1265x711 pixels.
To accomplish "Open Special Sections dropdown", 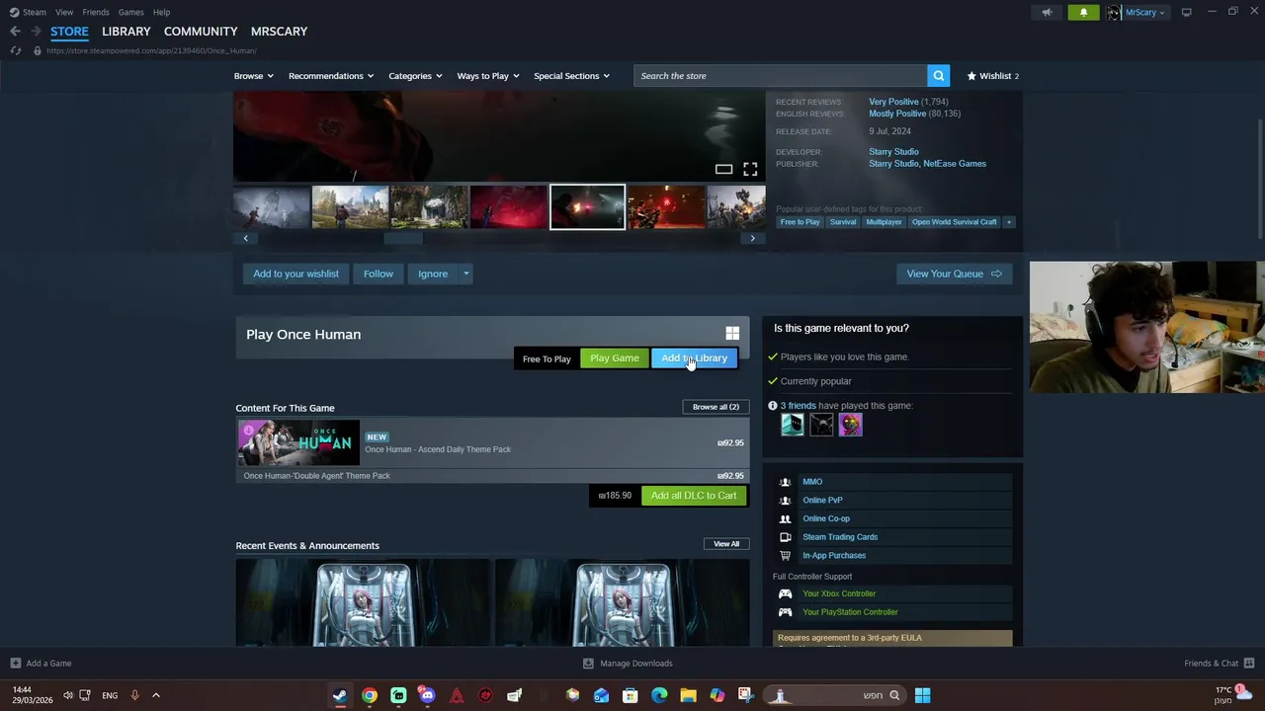I will [571, 76].
